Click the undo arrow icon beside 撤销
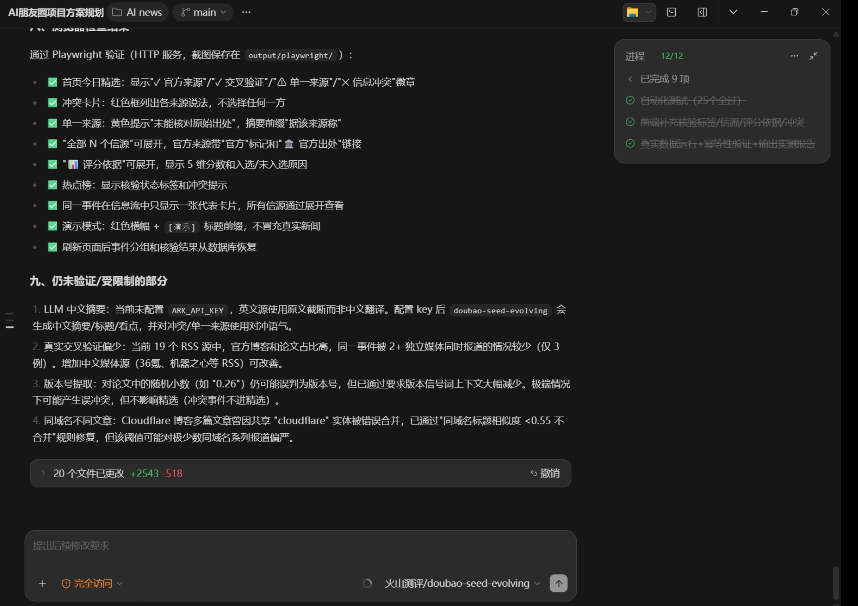This screenshot has height=606, width=858. tap(534, 473)
